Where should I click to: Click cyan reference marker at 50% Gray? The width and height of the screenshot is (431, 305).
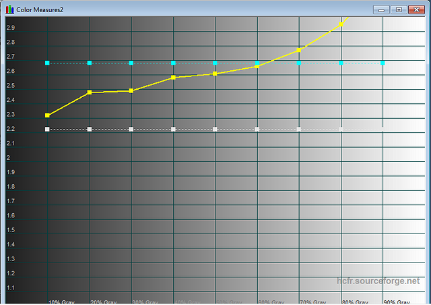coord(215,63)
